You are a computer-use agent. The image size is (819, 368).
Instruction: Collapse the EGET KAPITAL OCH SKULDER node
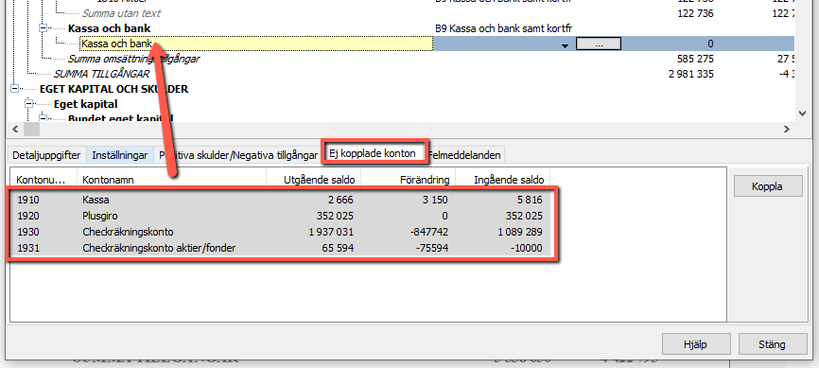14,89
